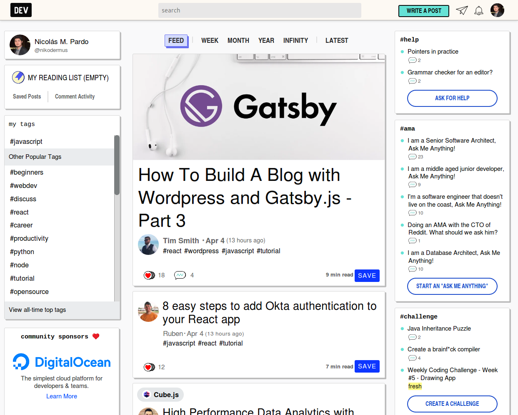518x415 pixels.
Task: Click Tim Smith's author avatar
Action: [x=148, y=245]
